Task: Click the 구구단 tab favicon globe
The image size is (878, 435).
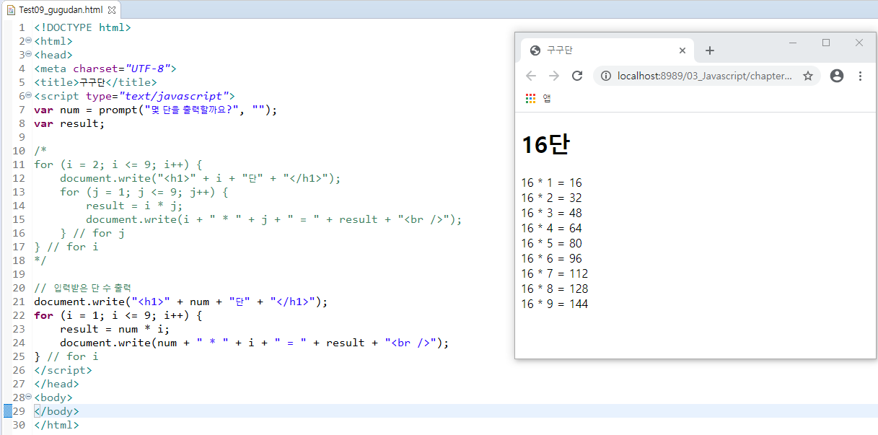Action: (535, 50)
